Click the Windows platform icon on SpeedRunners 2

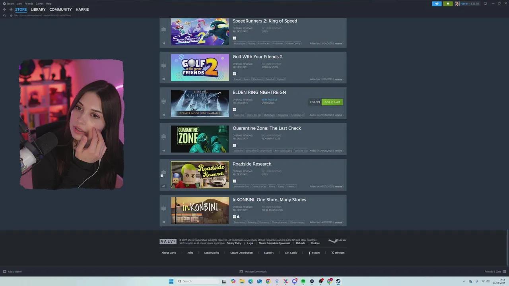click(x=234, y=38)
